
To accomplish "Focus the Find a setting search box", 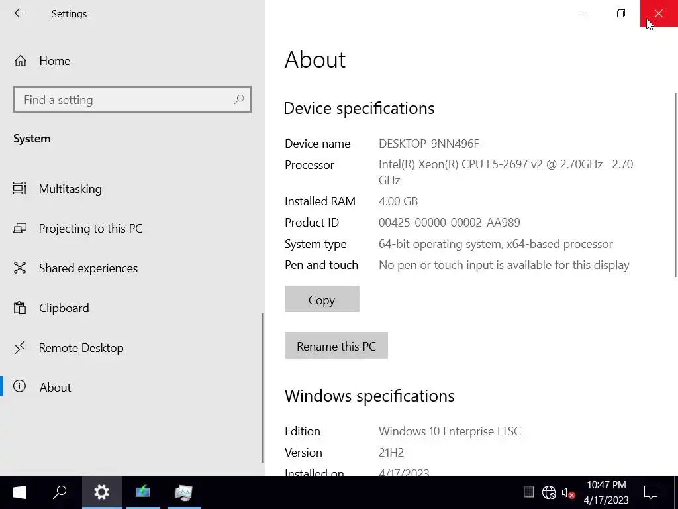I will click(132, 100).
